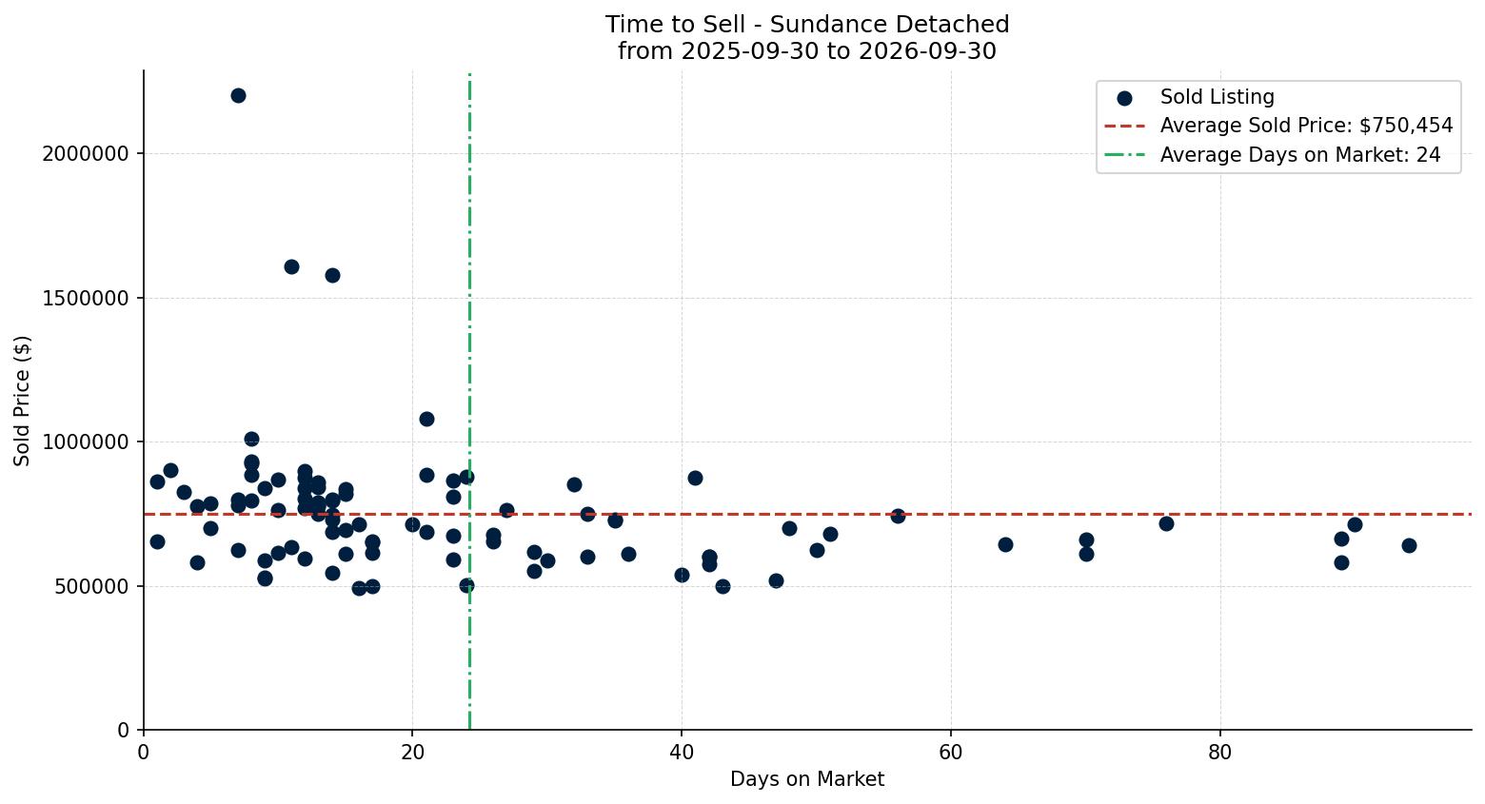The height and width of the screenshot is (804, 1485).
Task: Click the sold listing dot at 76 days
Action: coord(1166,523)
